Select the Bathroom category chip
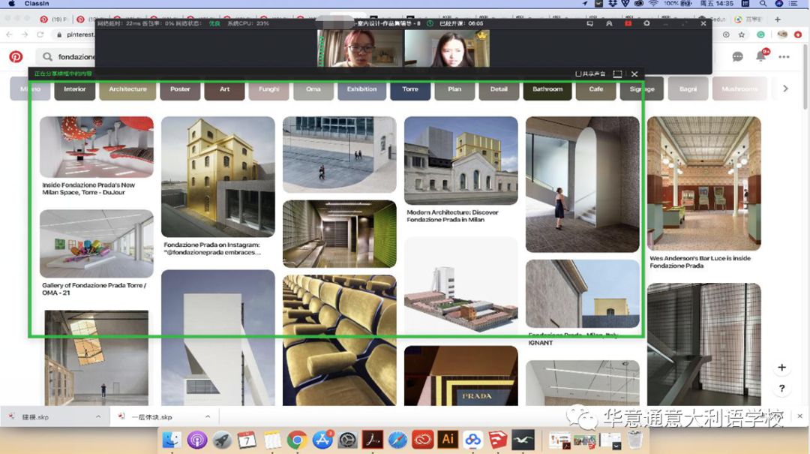Viewport: 810px width, 454px height. (x=547, y=89)
